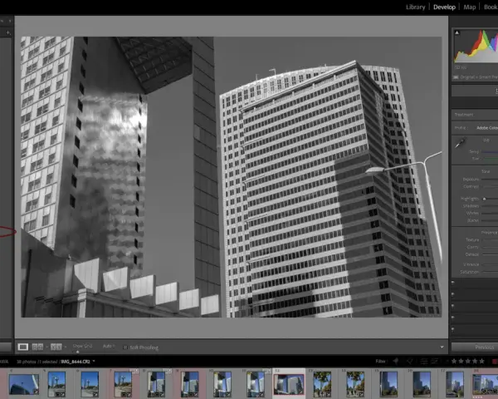The width and height of the screenshot is (498, 399).
Task: Click develop adjustments badge on thumbnail 5
Action: click(62, 394)
